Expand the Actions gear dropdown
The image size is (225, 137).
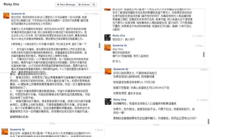[84, 4]
